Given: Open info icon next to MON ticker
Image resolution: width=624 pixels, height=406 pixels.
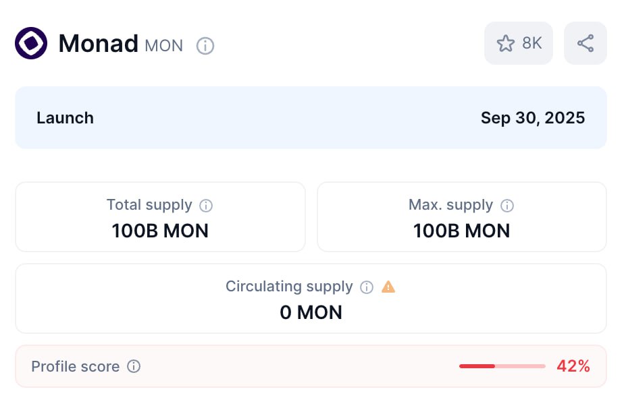Looking at the screenshot, I should [x=205, y=46].
